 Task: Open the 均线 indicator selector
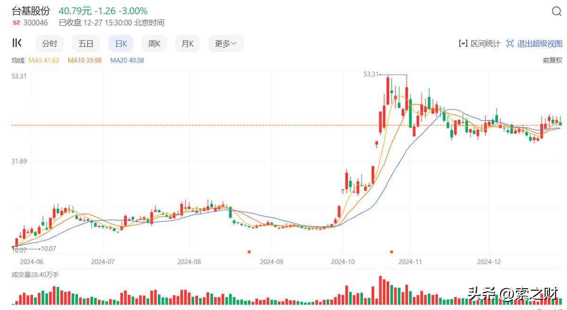click(x=18, y=60)
